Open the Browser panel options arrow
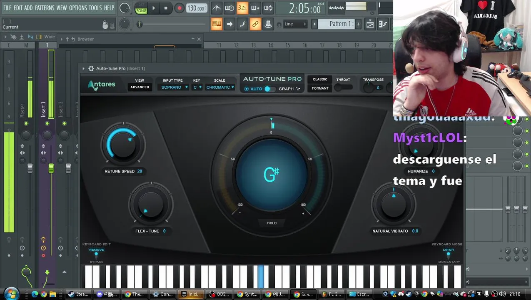Screen dimensions: 531x300 61,39
